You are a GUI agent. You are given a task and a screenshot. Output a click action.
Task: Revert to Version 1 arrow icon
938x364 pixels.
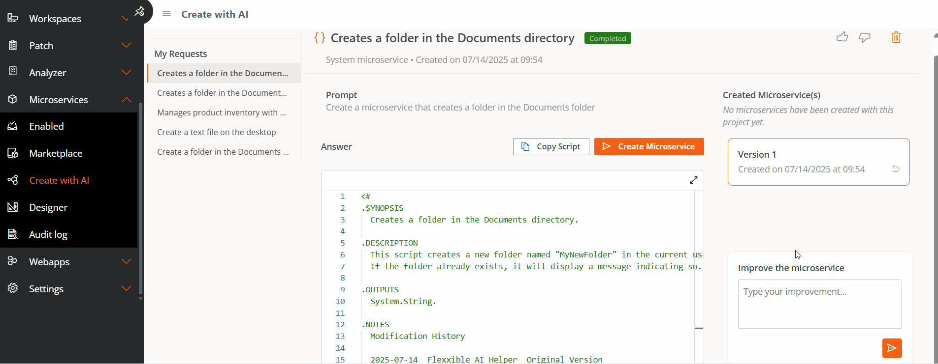click(x=896, y=169)
